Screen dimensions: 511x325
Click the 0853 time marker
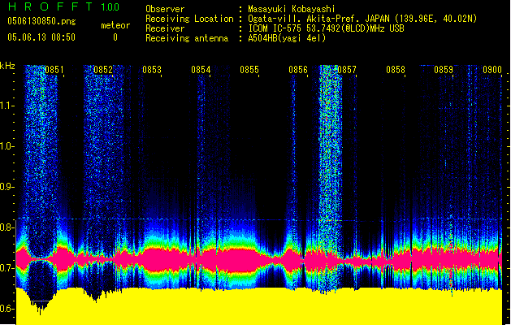click(x=152, y=70)
